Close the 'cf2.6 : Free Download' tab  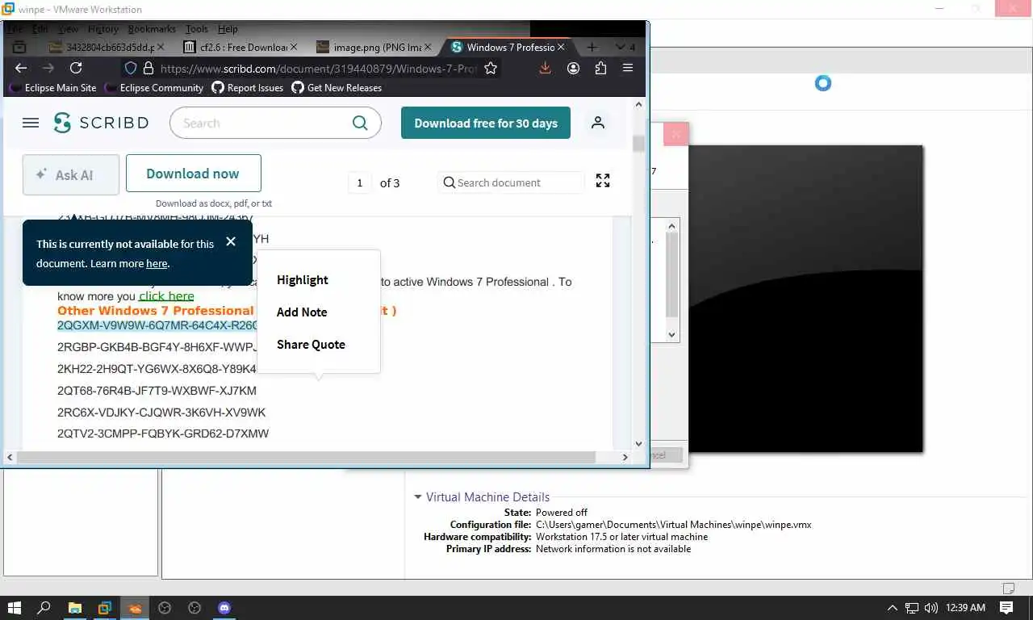(293, 48)
